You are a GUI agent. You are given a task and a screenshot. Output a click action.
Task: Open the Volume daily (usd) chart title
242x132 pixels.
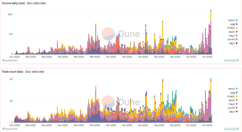point(13,3)
